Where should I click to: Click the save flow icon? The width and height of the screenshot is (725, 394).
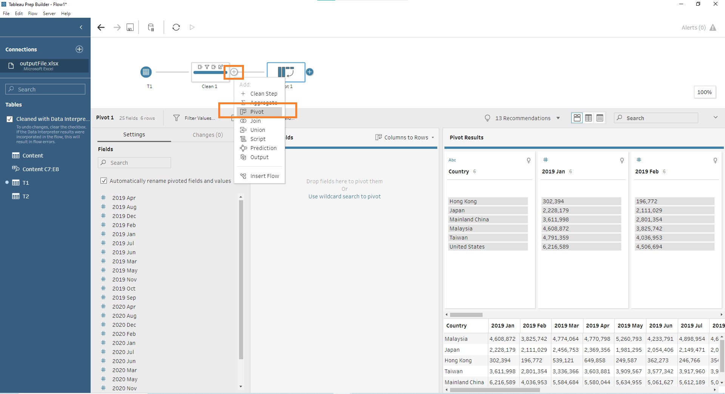pyautogui.click(x=130, y=27)
